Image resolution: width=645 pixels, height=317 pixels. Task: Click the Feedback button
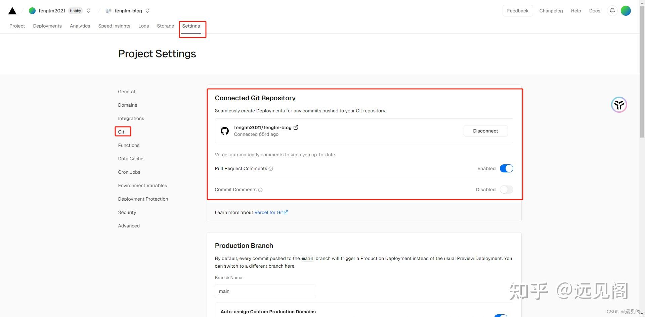point(517,11)
